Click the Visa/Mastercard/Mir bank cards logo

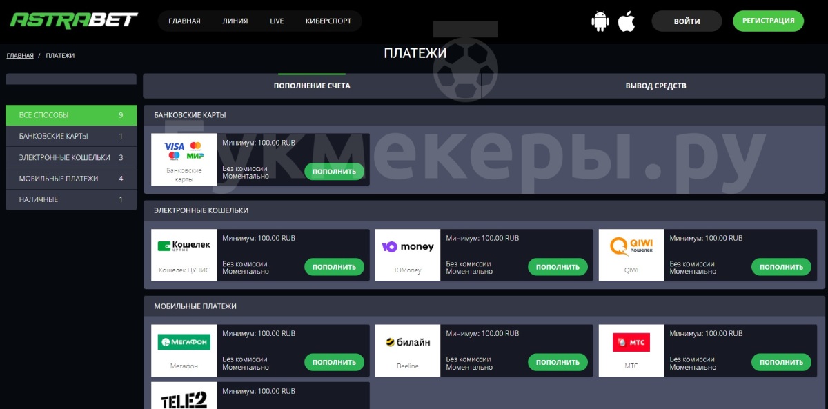pos(184,151)
